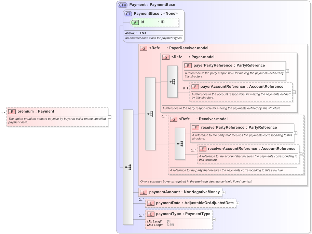Click the CT icon on Payment : PaymentBase header

[x=122, y=4]
